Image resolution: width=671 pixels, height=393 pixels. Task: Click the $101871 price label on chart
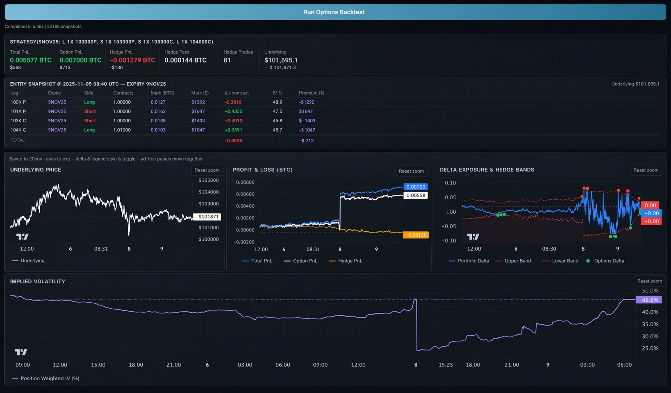click(x=207, y=217)
